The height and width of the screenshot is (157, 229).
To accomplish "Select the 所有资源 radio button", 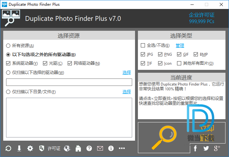I will 8,46.
